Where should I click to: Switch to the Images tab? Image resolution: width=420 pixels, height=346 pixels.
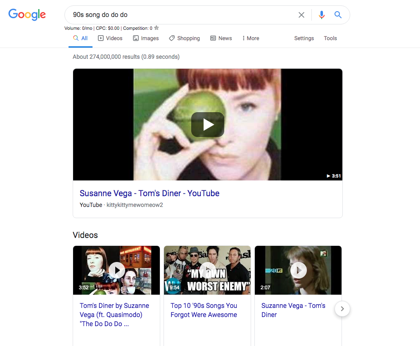pyautogui.click(x=146, y=38)
